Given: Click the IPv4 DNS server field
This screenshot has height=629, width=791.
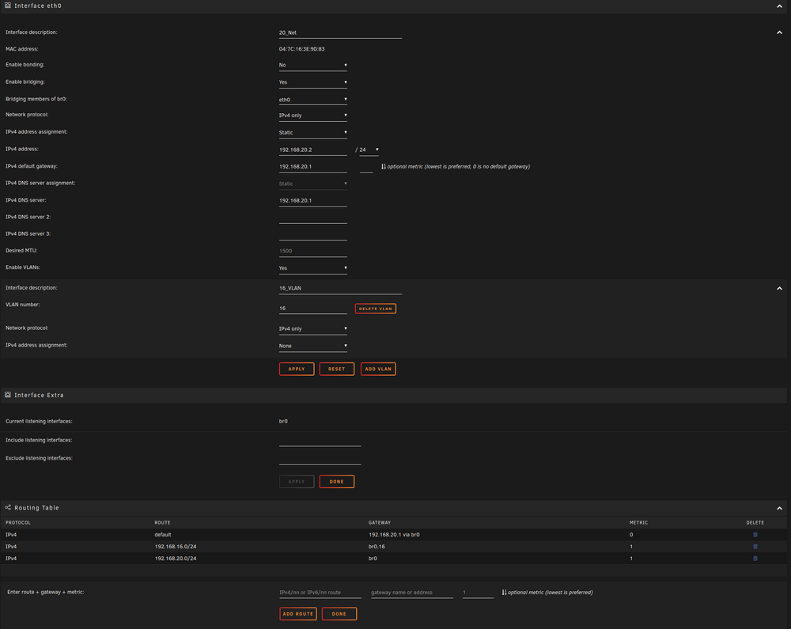Looking at the screenshot, I should click(312, 201).
